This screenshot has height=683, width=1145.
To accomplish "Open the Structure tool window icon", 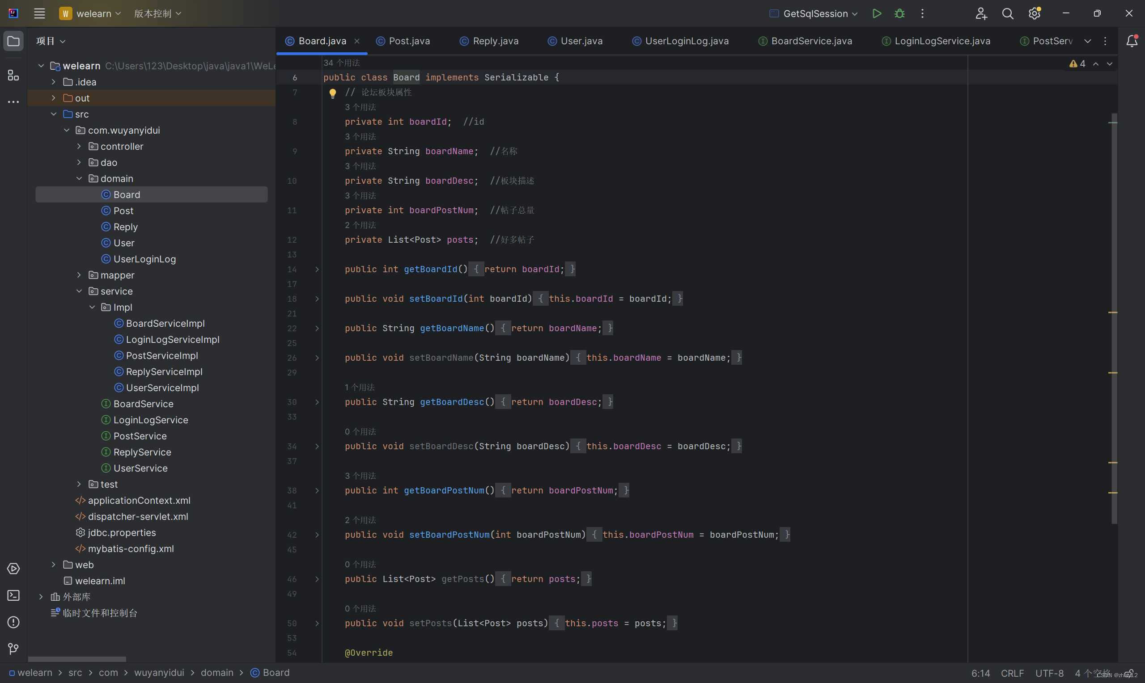I will pos(13,75).
